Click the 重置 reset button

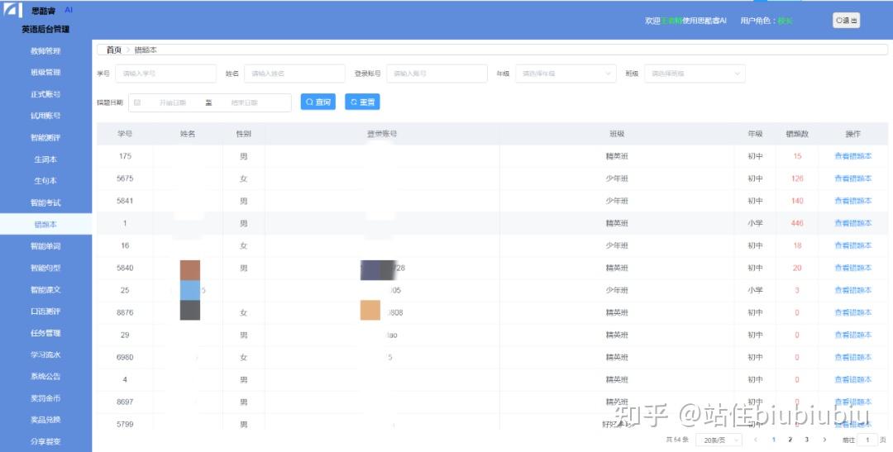(x=362, y=102)
